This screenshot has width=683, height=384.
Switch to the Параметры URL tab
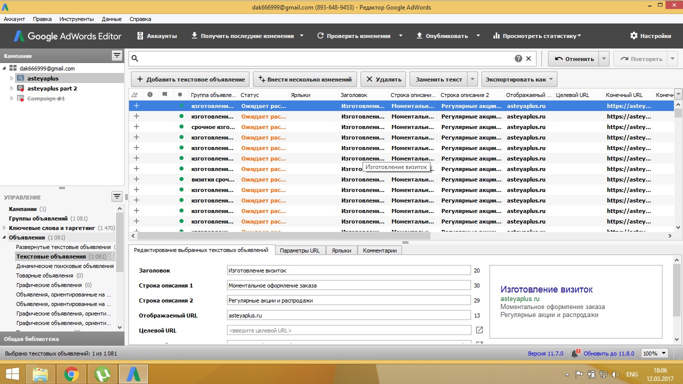click(x=300, y=250)
